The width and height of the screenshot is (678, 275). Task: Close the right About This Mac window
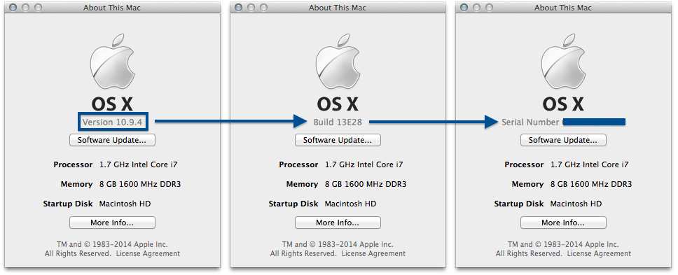[x=464, y=7]
